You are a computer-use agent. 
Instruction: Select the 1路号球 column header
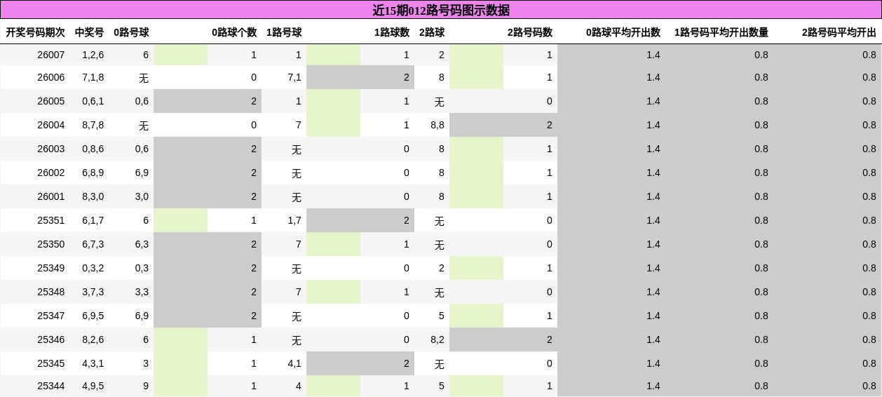[284, 32]
